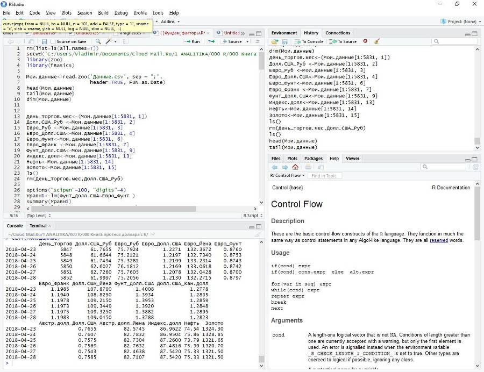This screenshot has width=484, height=372.
Task: Click the History pane vertical scrollbar
Action: pos(477,141)
